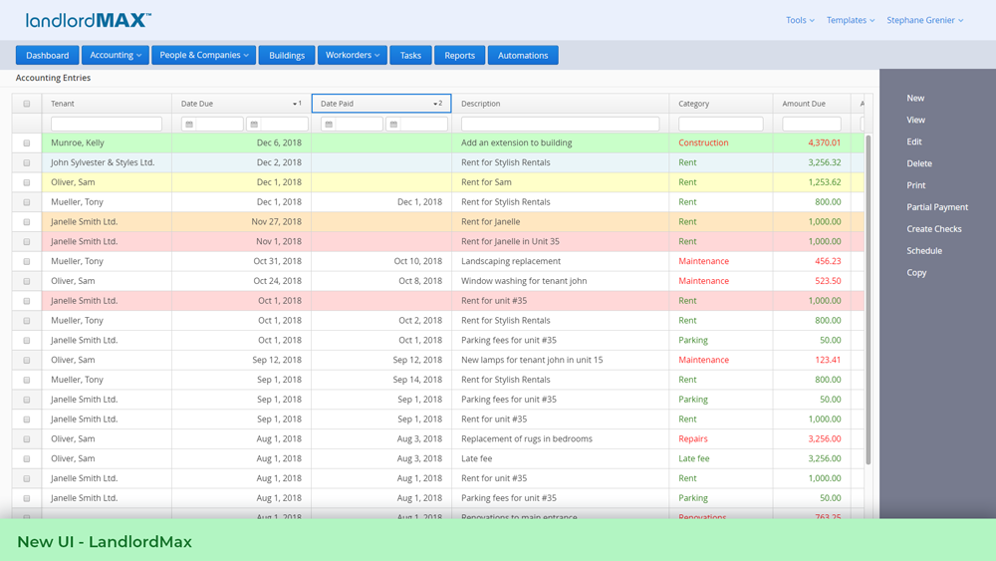Image resolution: width=996 pixels, height=561 pixels.
Task: Select 'Rent for Janelle in Unit 35' row
Action: [510, 241]
